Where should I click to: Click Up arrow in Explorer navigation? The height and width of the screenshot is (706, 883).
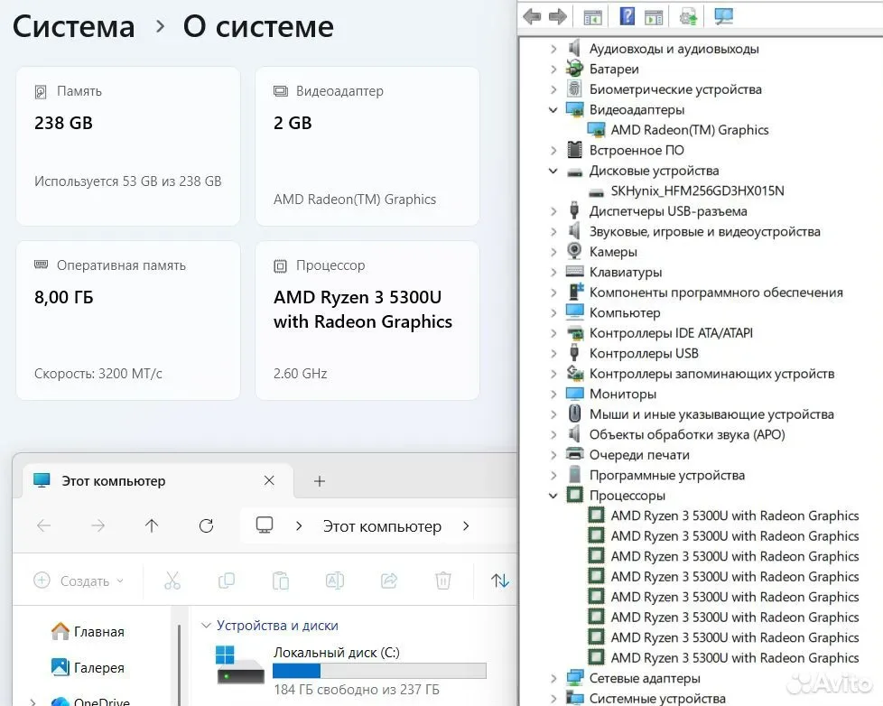point(152,525)
